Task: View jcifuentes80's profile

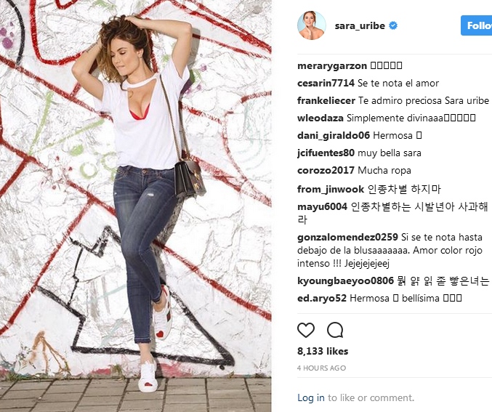Action: (x=326, y=153)
